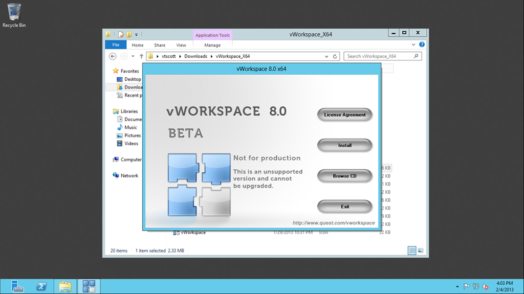Select the Application Tools contextual tab
The width and height of the screenshot is (524, 294).
(212, 35)
